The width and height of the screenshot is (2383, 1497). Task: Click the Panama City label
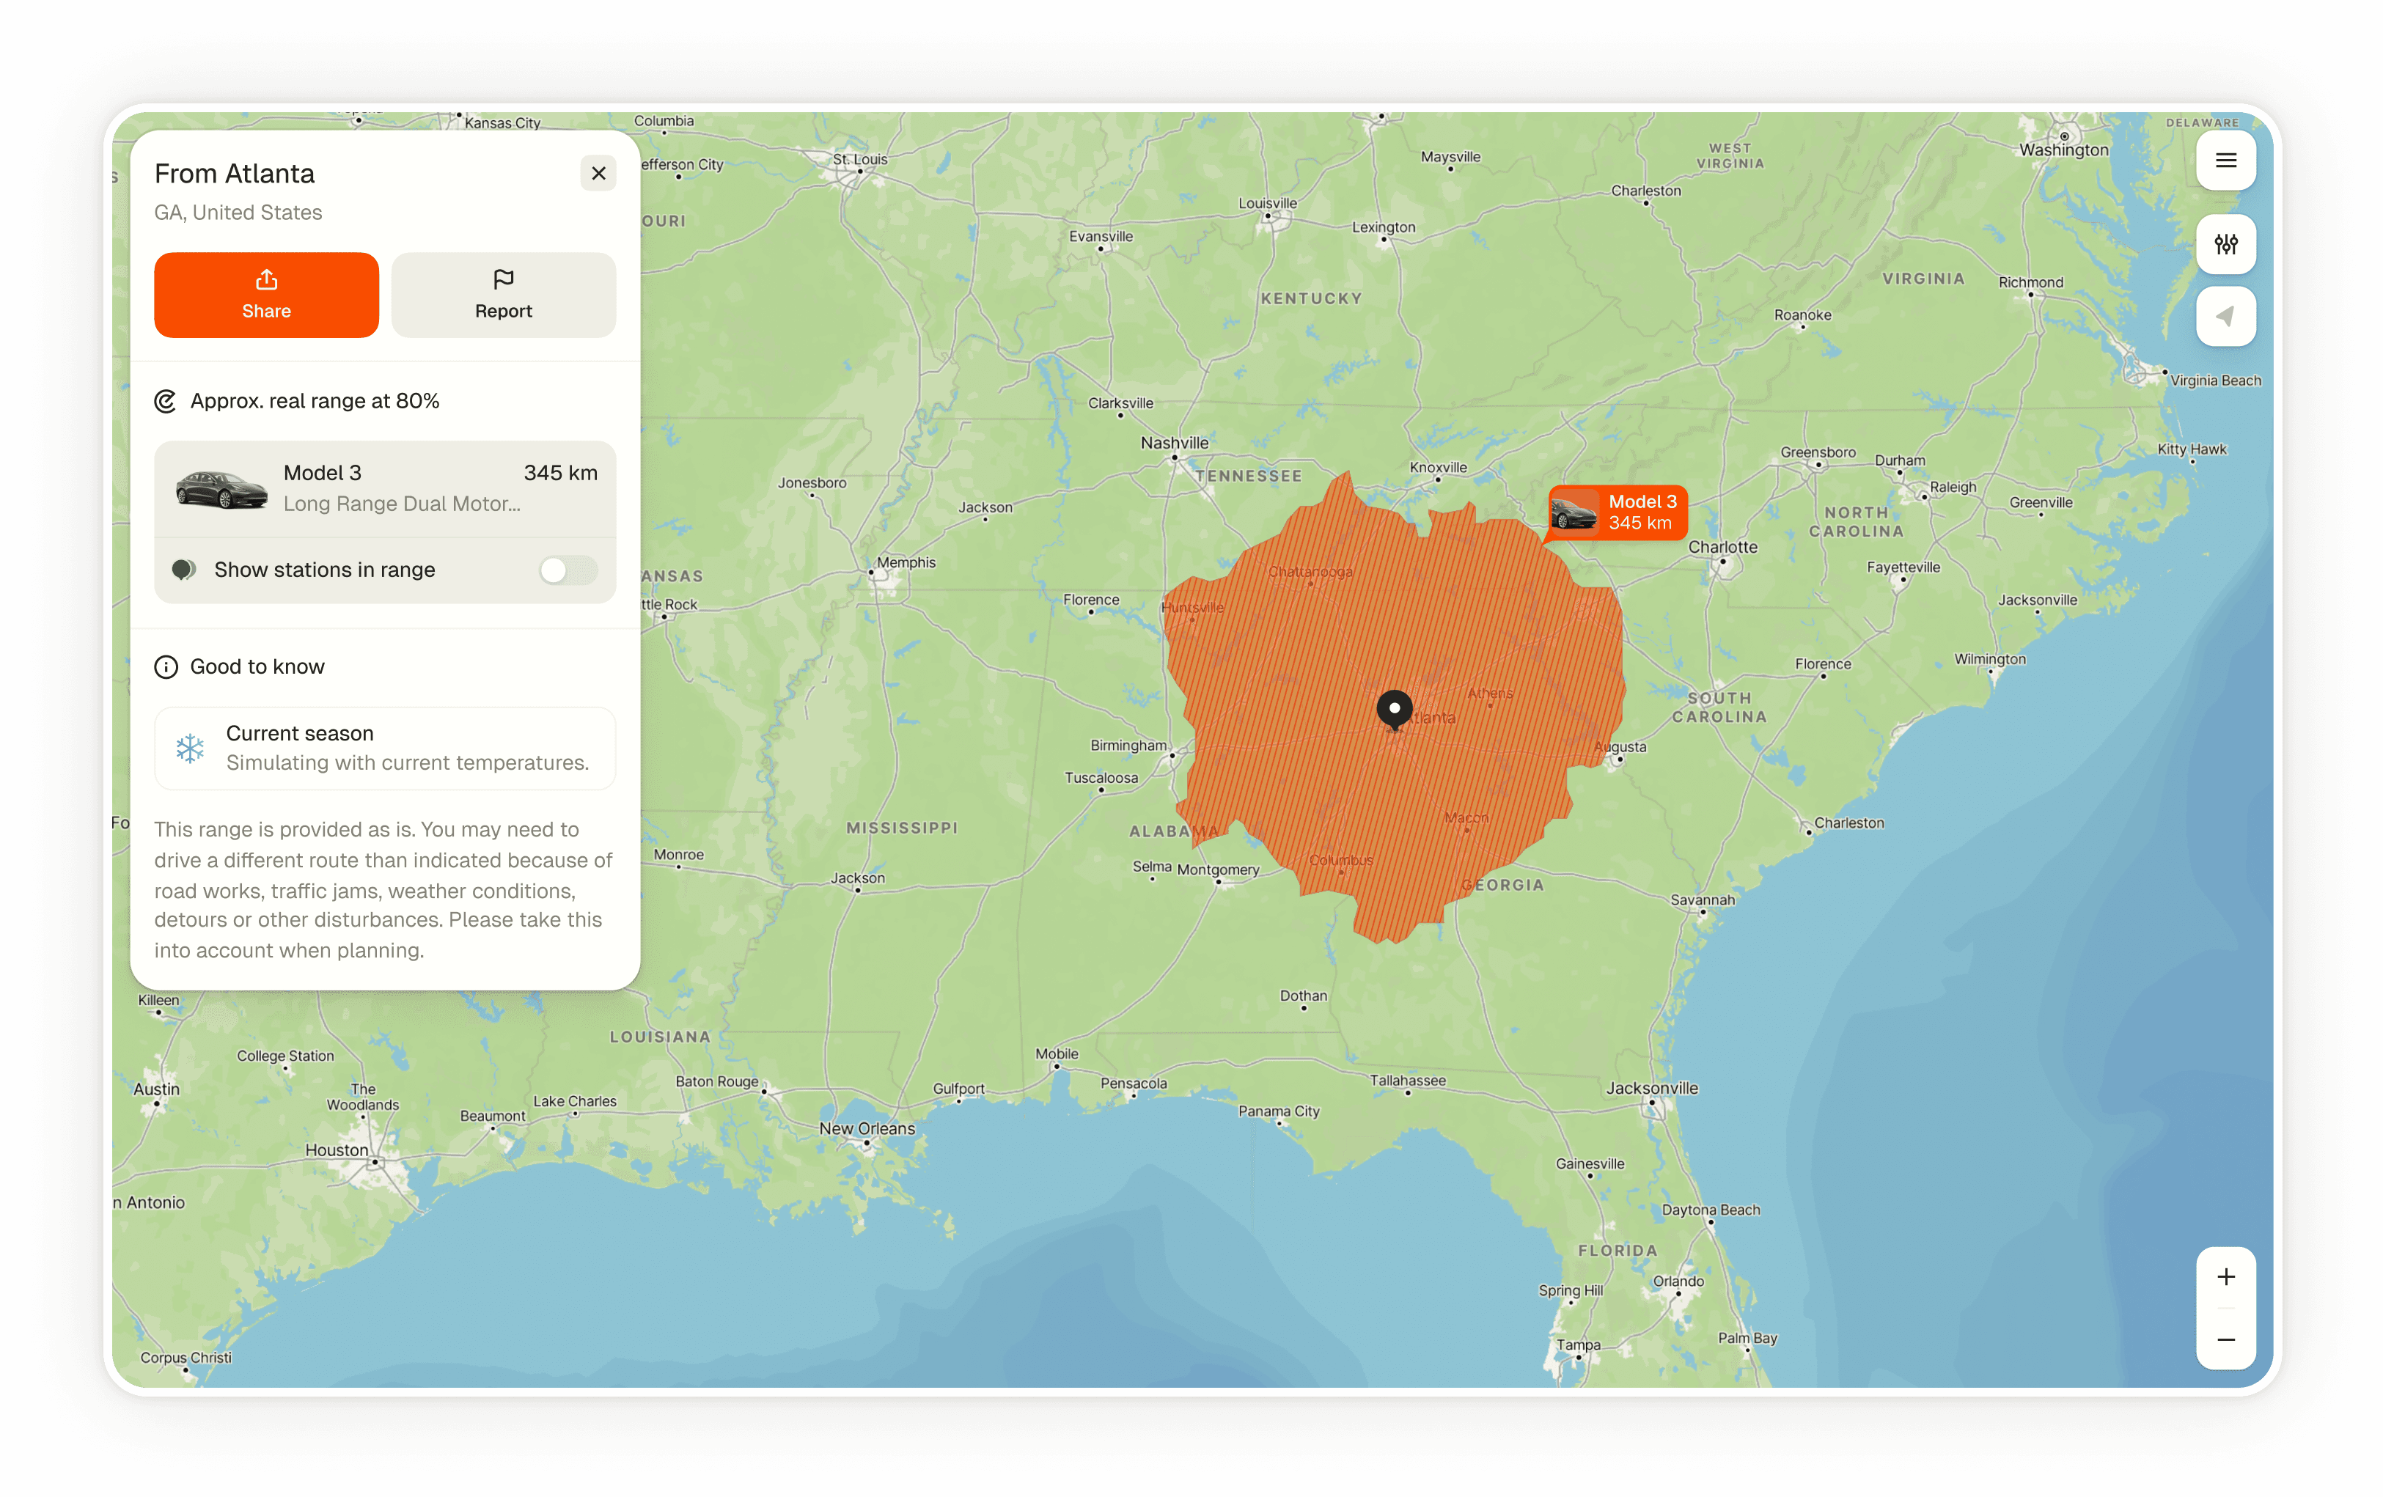[x=1279, y=1112]
